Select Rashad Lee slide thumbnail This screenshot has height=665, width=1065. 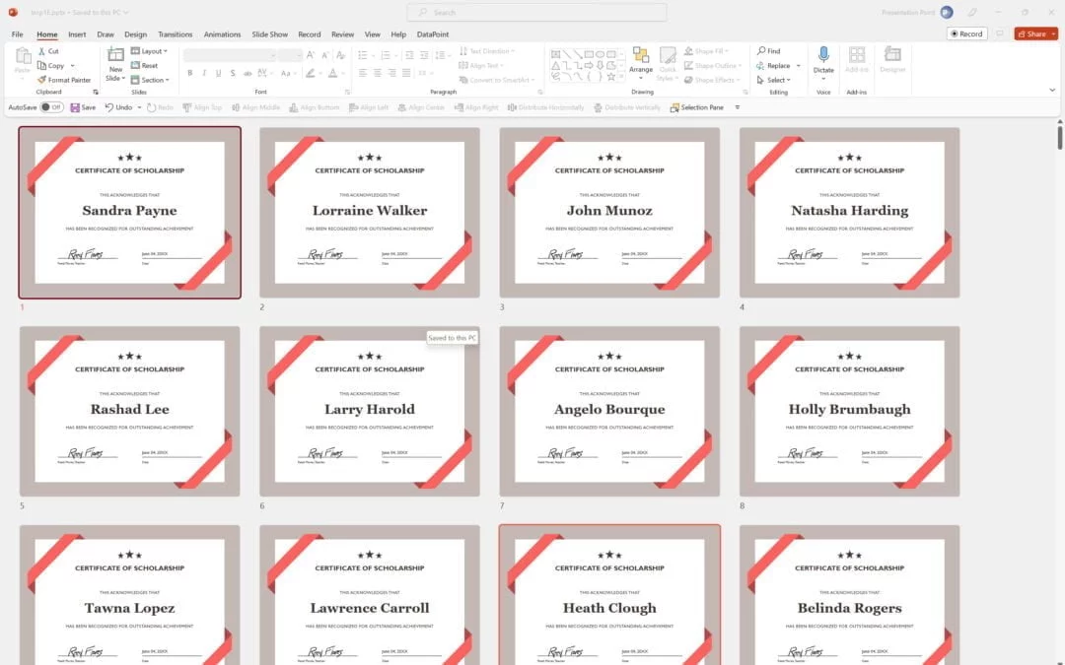[x=130, y=411]
